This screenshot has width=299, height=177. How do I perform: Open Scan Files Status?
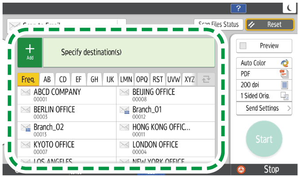click(218, 24)
